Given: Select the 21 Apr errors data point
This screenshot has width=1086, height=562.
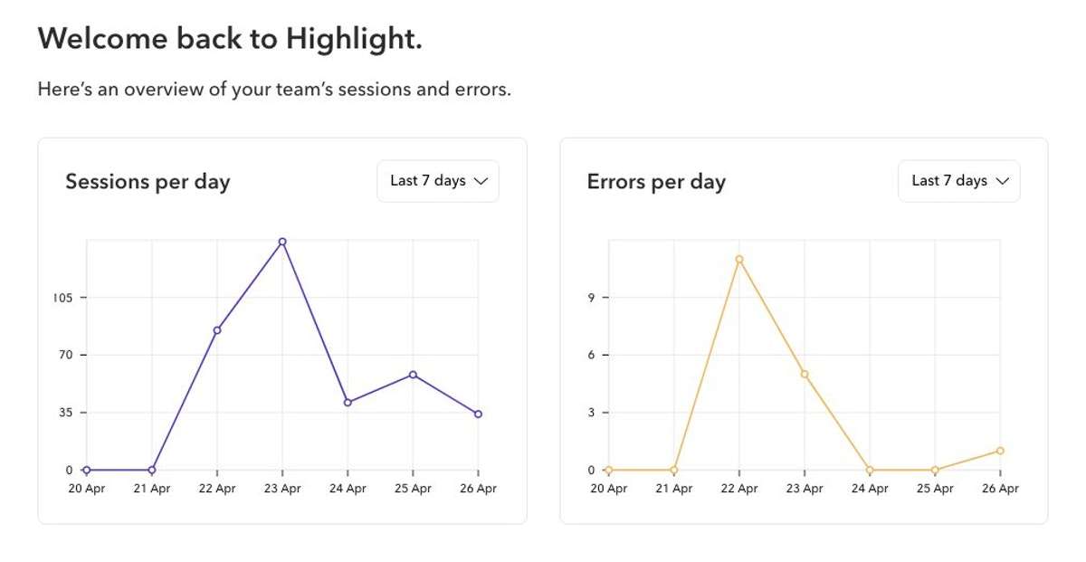Looking at the screenshot, I should pyautogui.click(x=674, y=470).
